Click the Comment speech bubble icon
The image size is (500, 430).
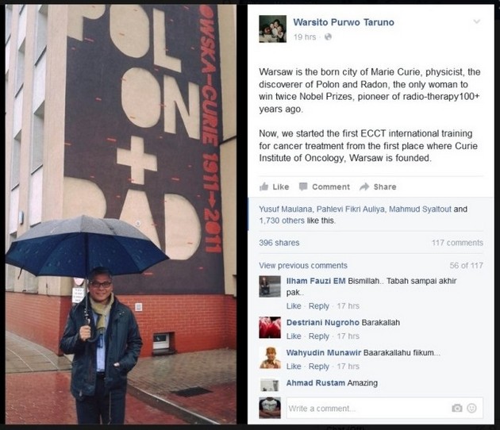[303, 186]
